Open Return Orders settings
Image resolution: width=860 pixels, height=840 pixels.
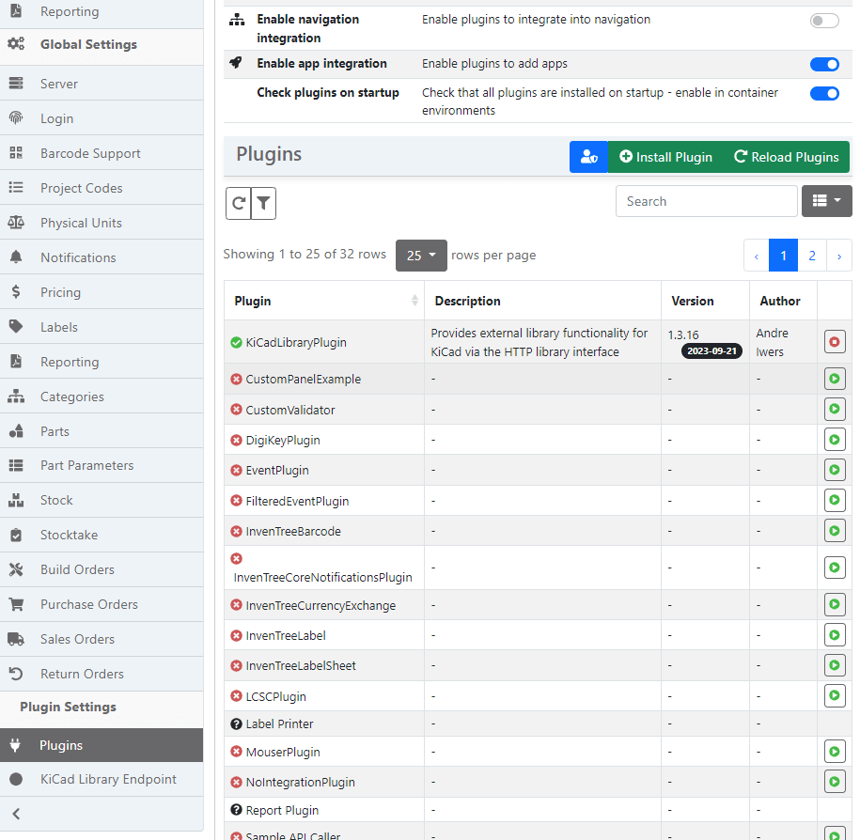pos(102,674)
